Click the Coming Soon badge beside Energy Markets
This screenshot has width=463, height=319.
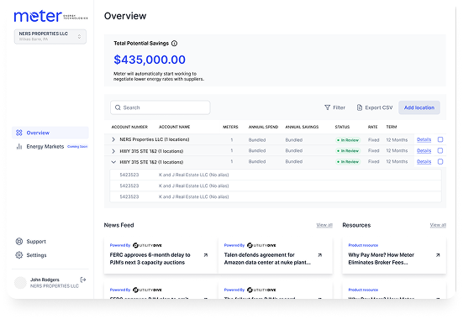point(77,146)
